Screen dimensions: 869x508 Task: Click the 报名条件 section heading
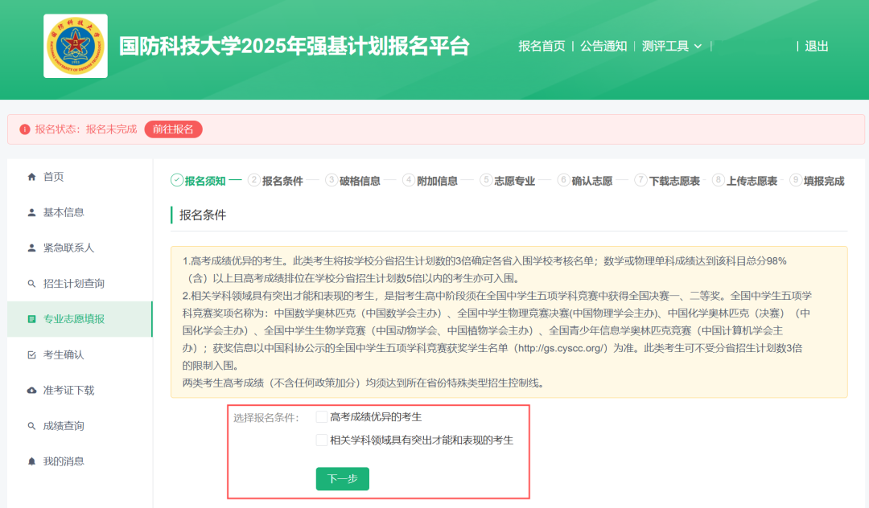pyautogui.click(x=203, y=215)
